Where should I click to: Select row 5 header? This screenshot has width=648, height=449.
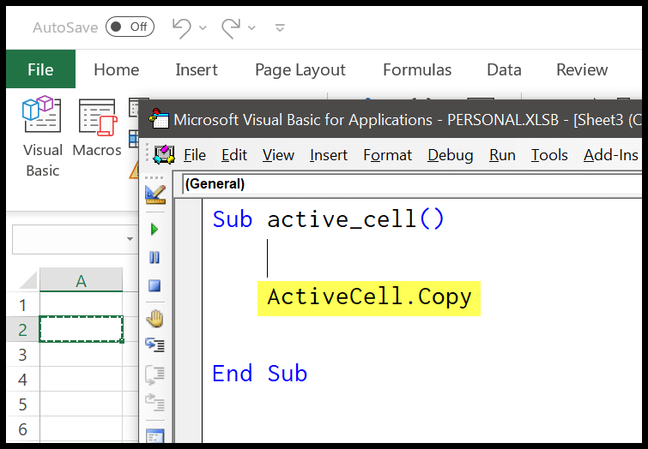click(22, 404)
